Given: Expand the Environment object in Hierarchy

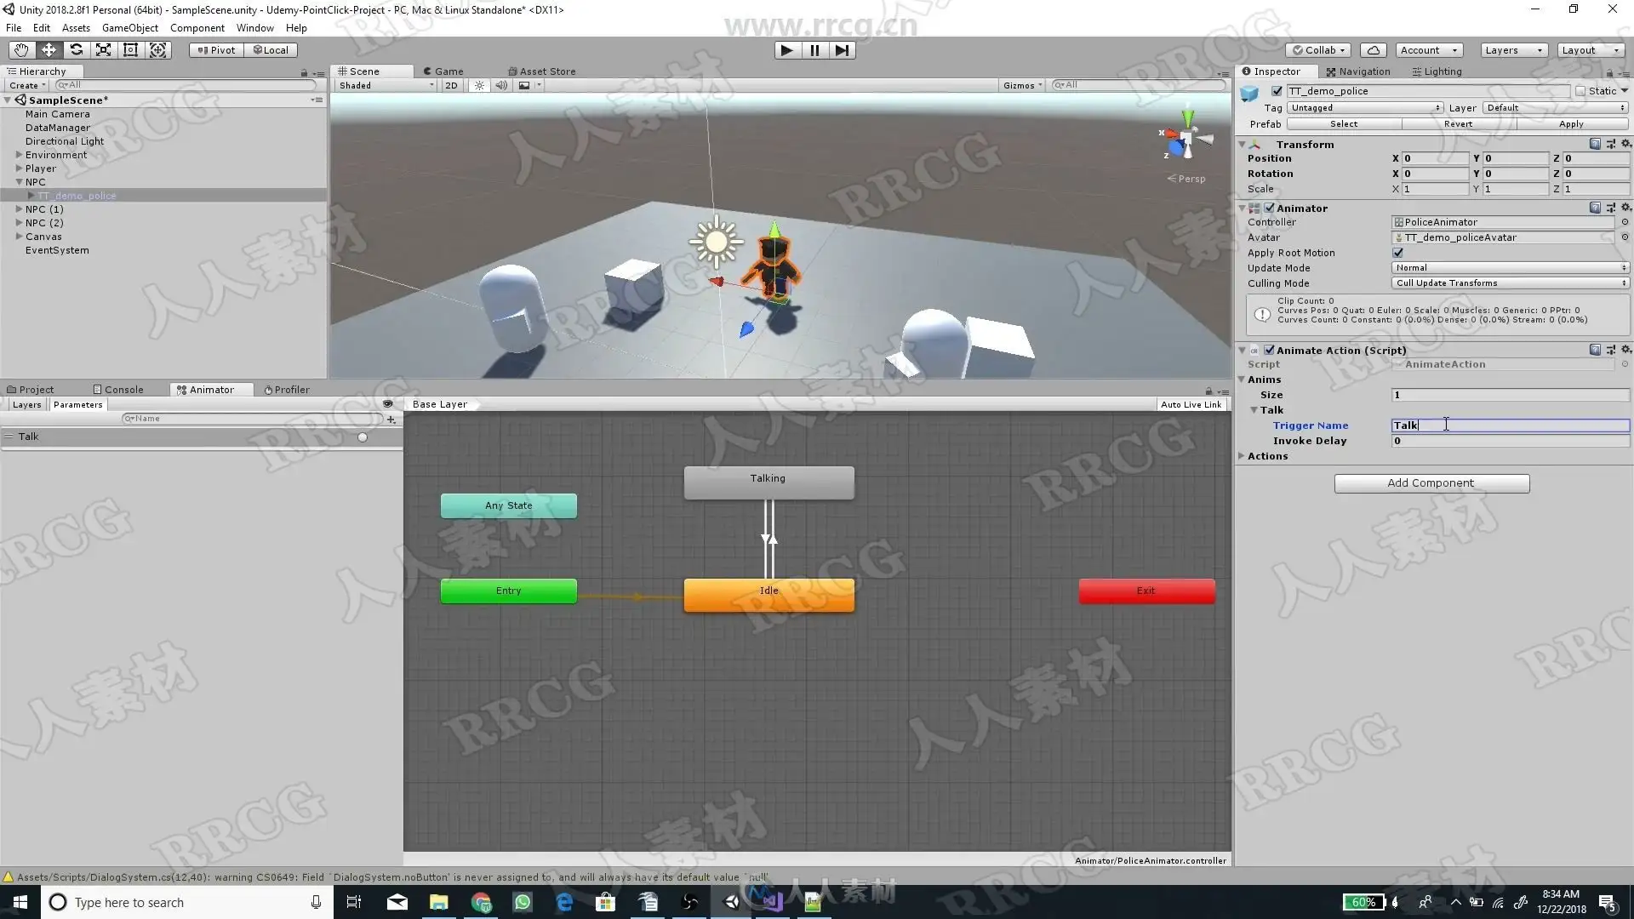Looking at the screenshot, I should point(19,155).
